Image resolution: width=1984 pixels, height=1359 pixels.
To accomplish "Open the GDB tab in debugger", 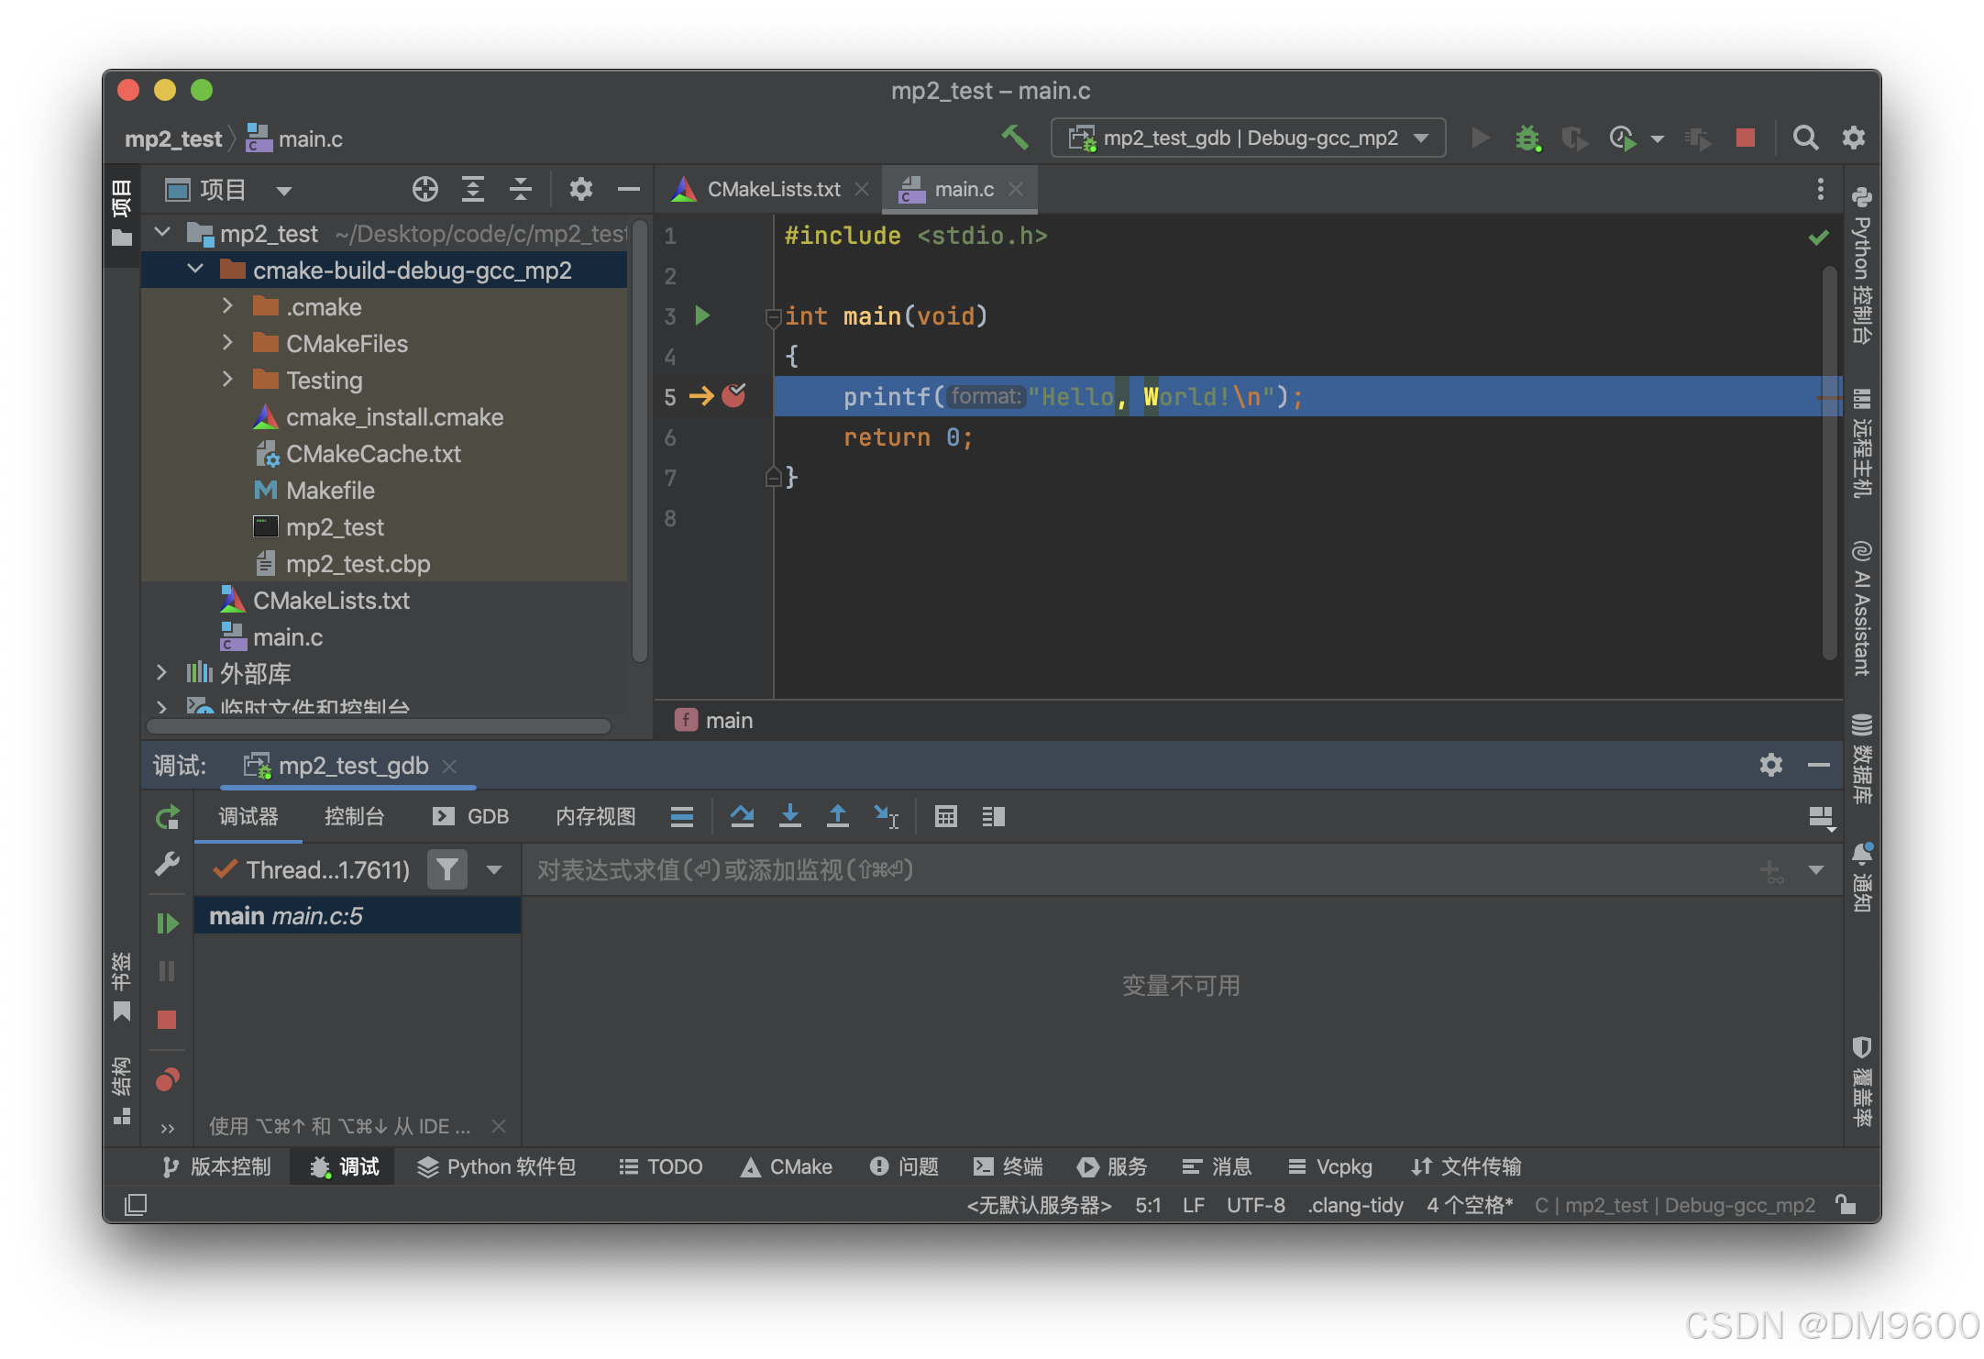I will click(472, 816).
